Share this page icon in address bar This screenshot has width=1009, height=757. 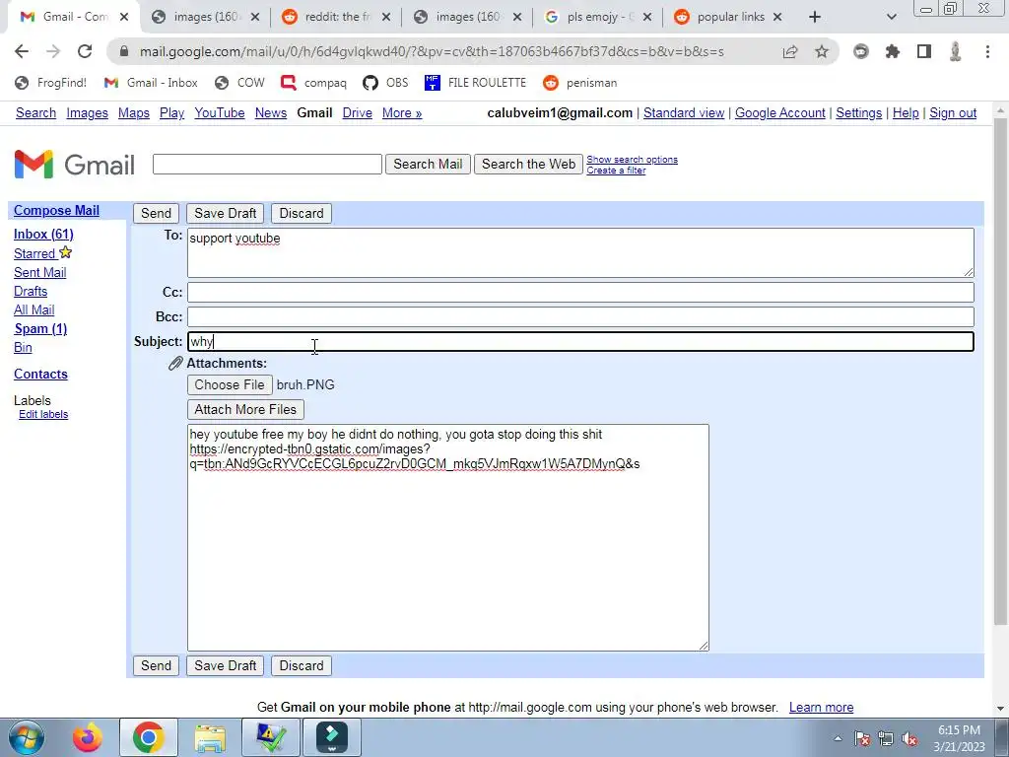[790, 51]
